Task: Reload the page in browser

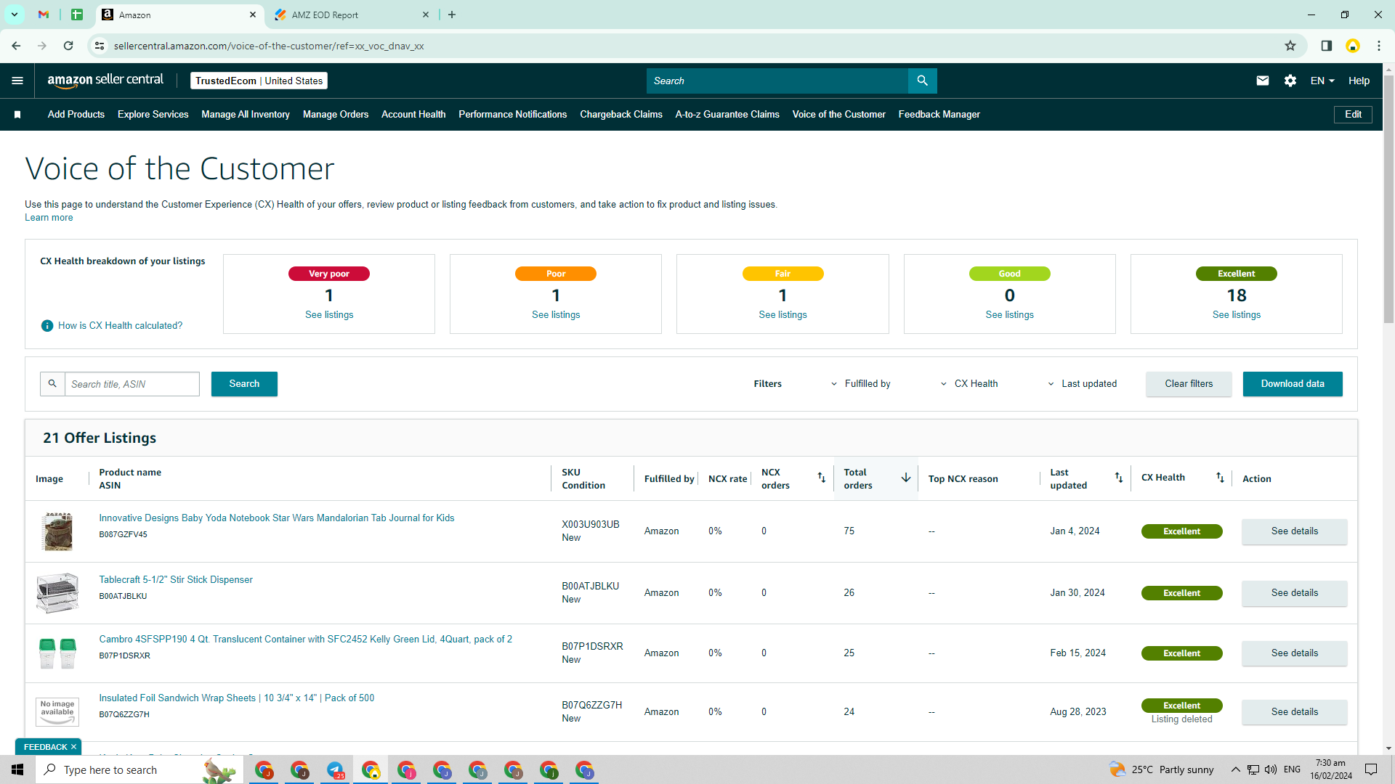Action: 68,46
